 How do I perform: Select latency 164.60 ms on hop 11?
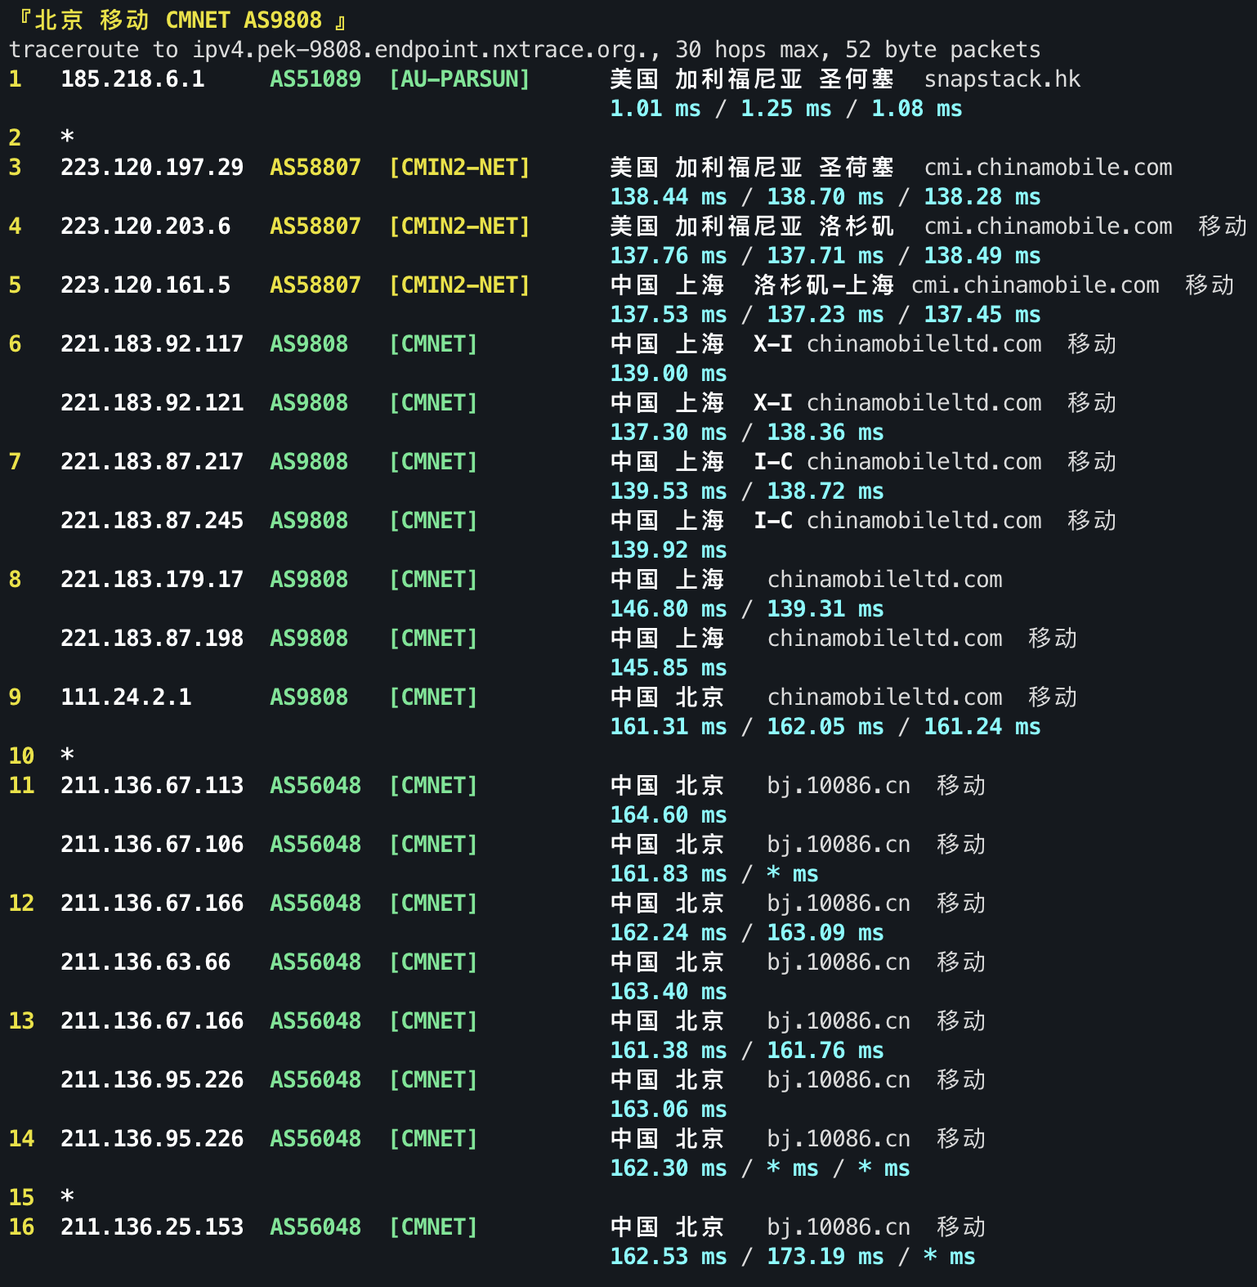pyautogui.click(x=669, y=815)
